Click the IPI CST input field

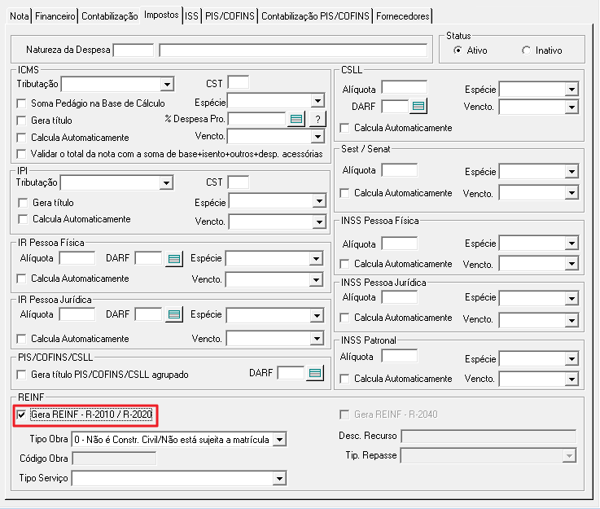pyautogui.click(x=239, y=182)
